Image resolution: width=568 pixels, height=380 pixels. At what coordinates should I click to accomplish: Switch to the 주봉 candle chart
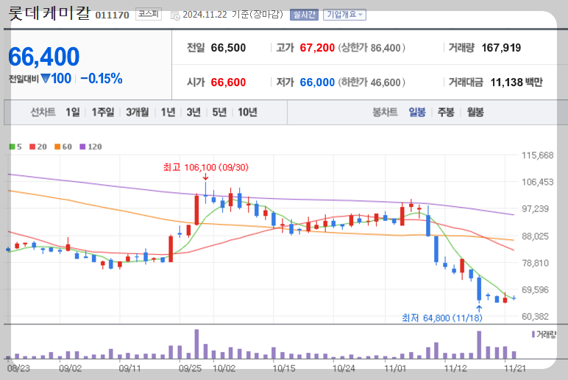coord(446,113)
